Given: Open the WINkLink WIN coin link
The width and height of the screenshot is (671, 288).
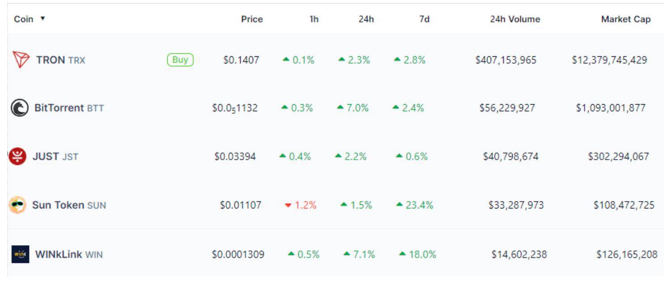Looking at the screenshot, I should point(69,254).
